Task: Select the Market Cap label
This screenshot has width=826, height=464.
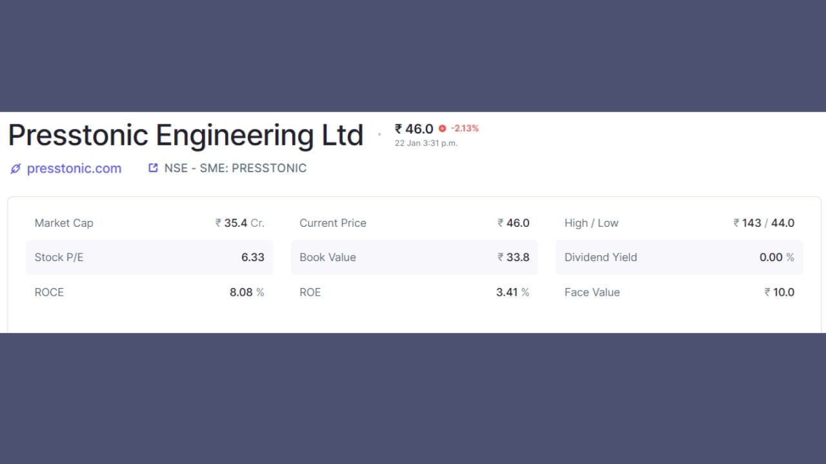Action: [x=64, y=223]
